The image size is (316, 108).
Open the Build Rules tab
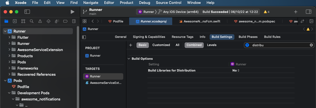click(272, 37)
